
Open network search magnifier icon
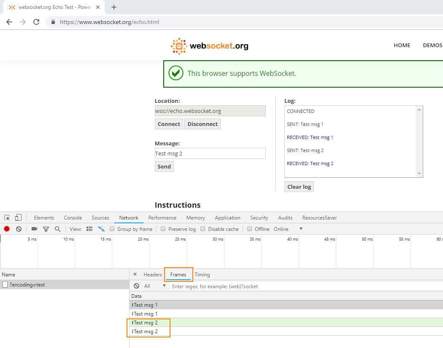58,229
